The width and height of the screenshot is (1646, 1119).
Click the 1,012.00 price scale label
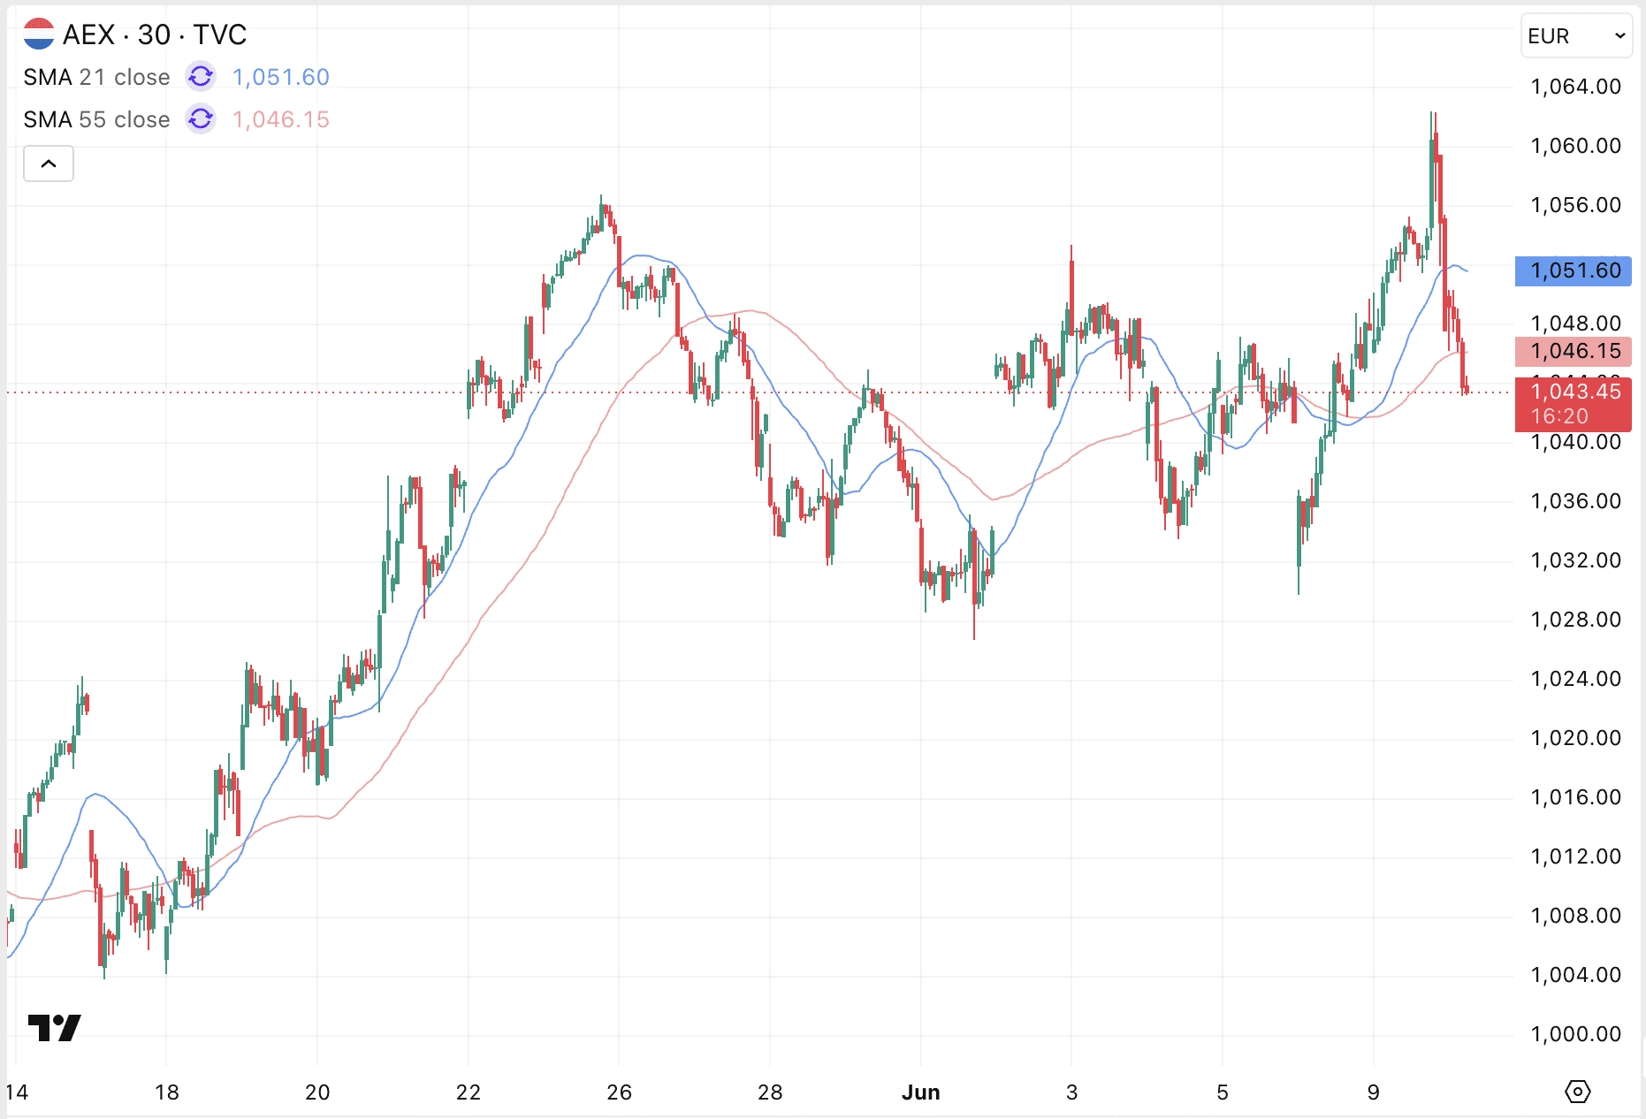pos(1576,856)
